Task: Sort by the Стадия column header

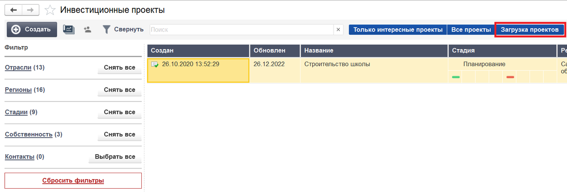Action: pos(503,50)
